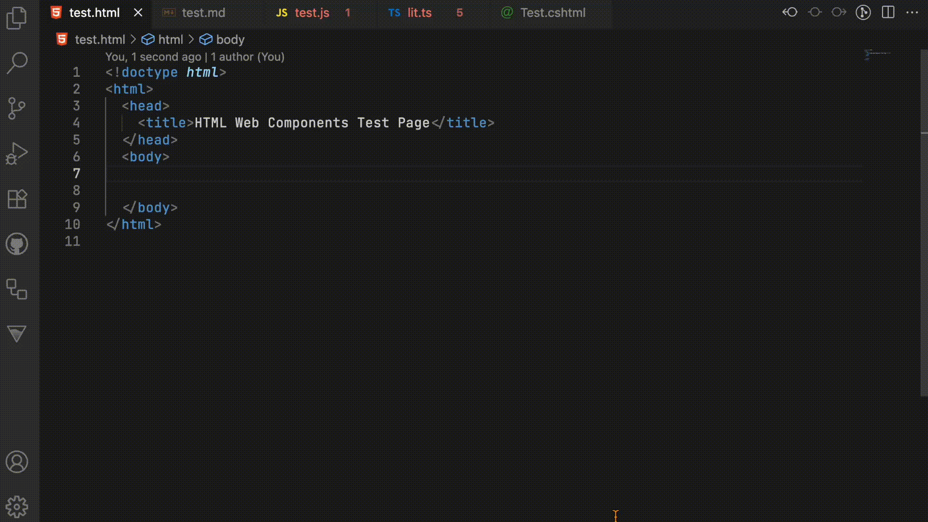
Task: Click line number 7 in the gutter
Action: 76,174
